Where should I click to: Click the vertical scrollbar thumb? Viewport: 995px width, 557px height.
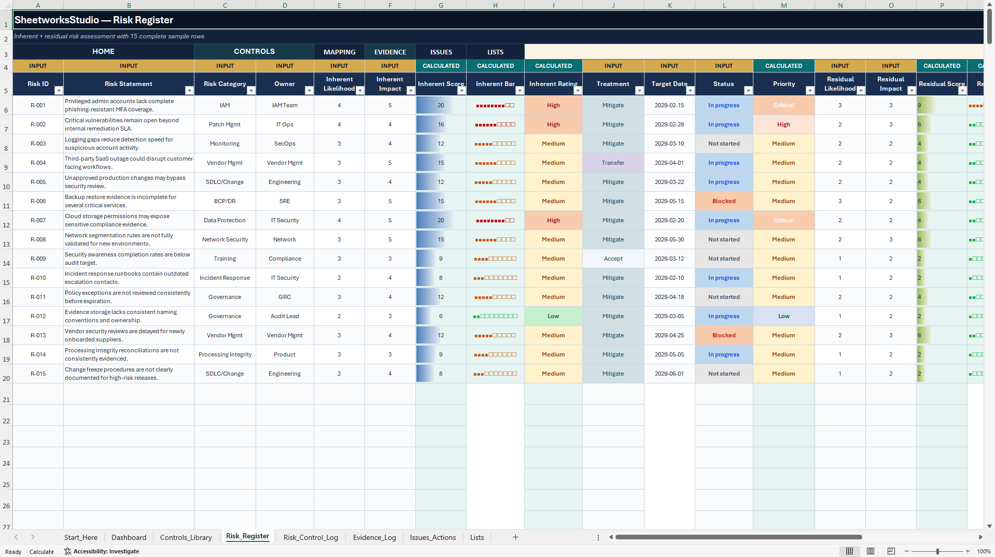[990, 26]
